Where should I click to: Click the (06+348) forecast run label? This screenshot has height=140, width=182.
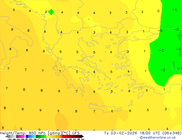[172, 133]
